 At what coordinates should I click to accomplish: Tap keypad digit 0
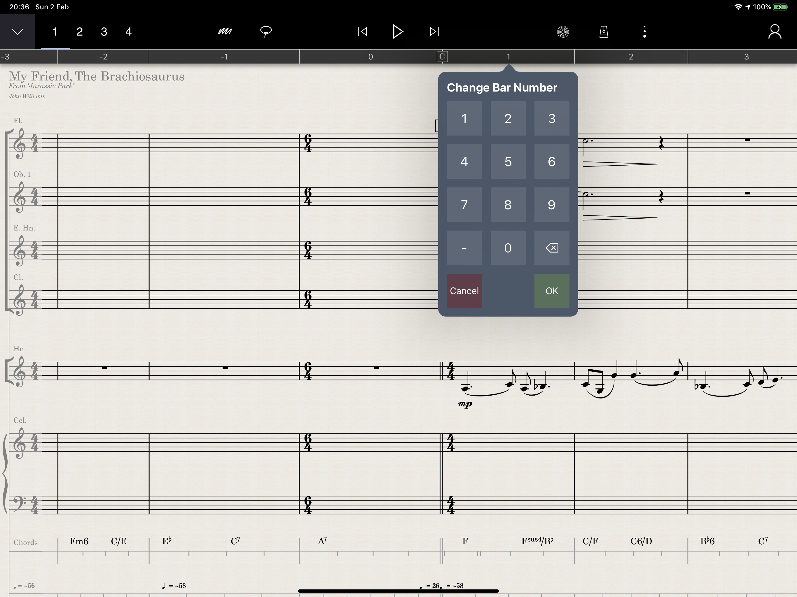point(508,248)
